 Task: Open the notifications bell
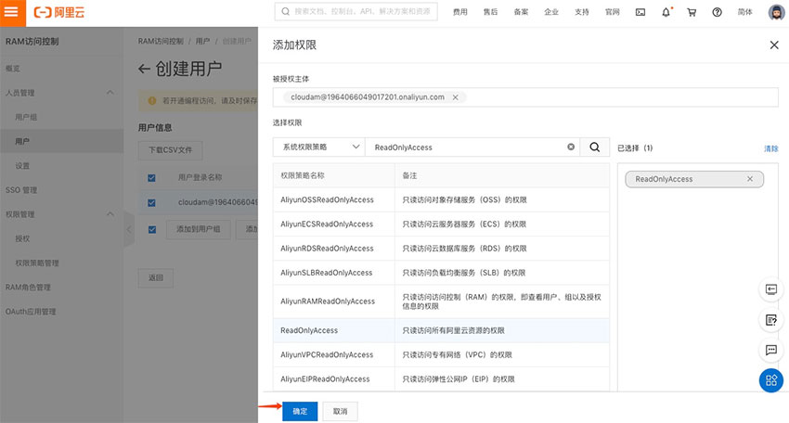(x=666, y=12)
